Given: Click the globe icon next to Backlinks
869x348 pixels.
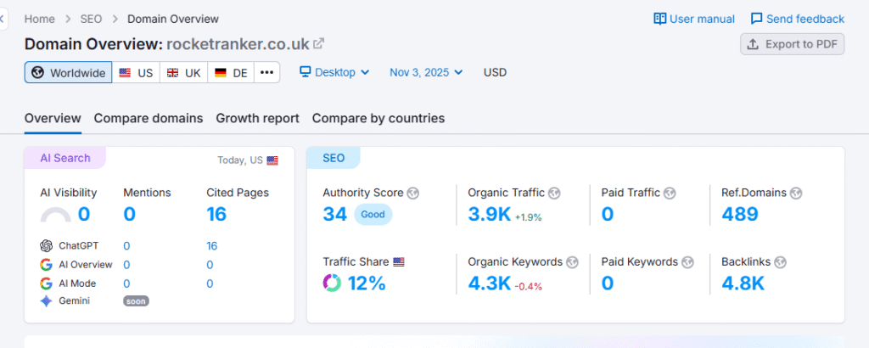Looking at the screenshot, I should [x=781, y=262].
